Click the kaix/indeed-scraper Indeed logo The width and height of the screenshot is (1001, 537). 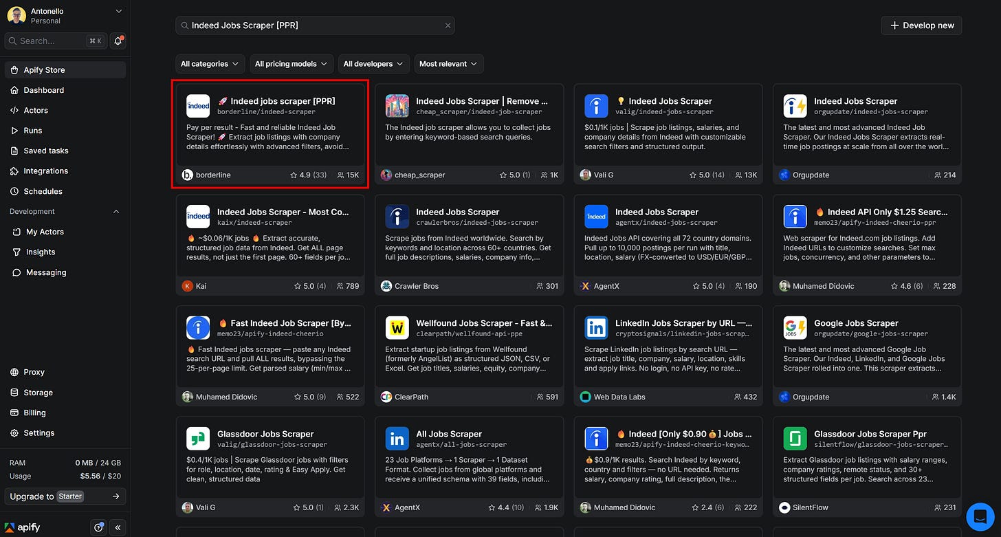tap(198, 217)
